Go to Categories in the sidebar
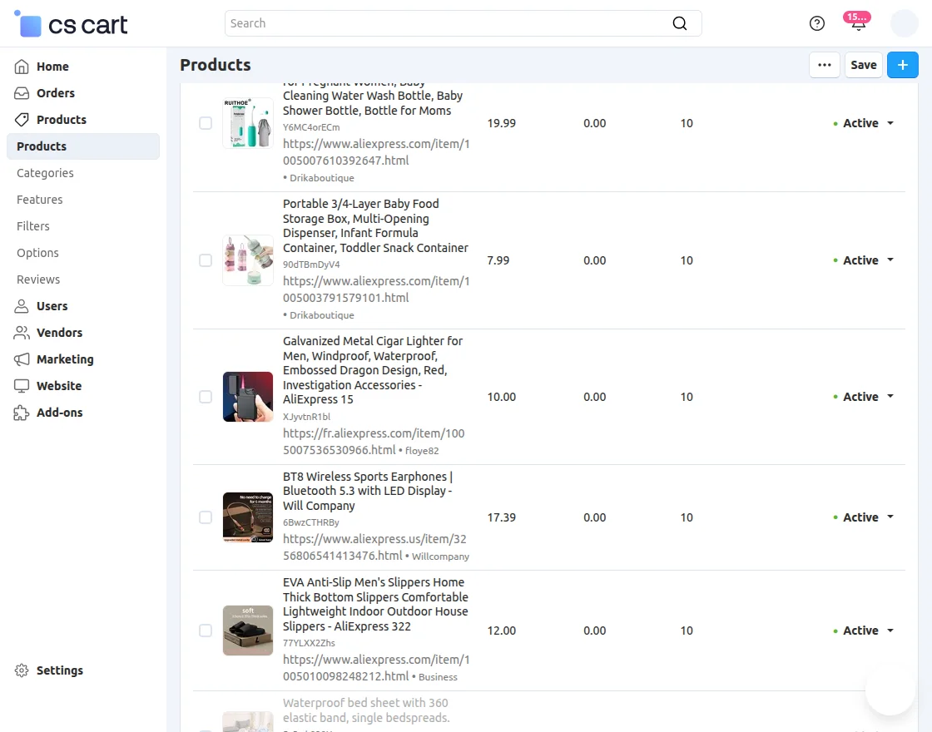The image size is (932, 732). 45,173
